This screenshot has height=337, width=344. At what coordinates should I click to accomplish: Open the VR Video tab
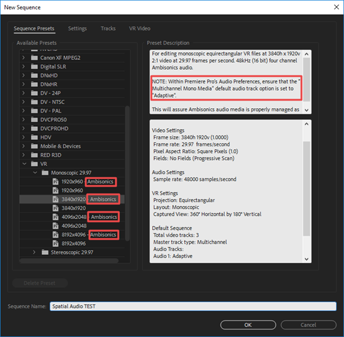coord(140,29)
